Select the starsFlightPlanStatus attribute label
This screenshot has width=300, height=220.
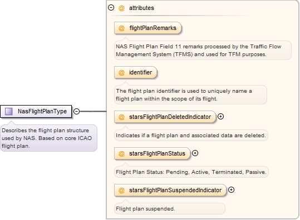(x=157, y=153)
